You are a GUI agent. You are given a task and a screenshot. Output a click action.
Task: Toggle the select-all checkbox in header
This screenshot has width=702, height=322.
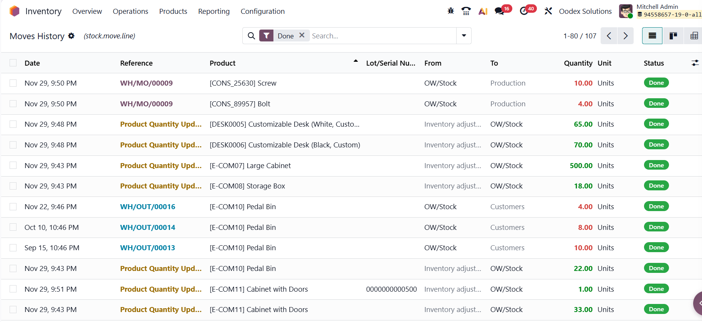[13, 63]
